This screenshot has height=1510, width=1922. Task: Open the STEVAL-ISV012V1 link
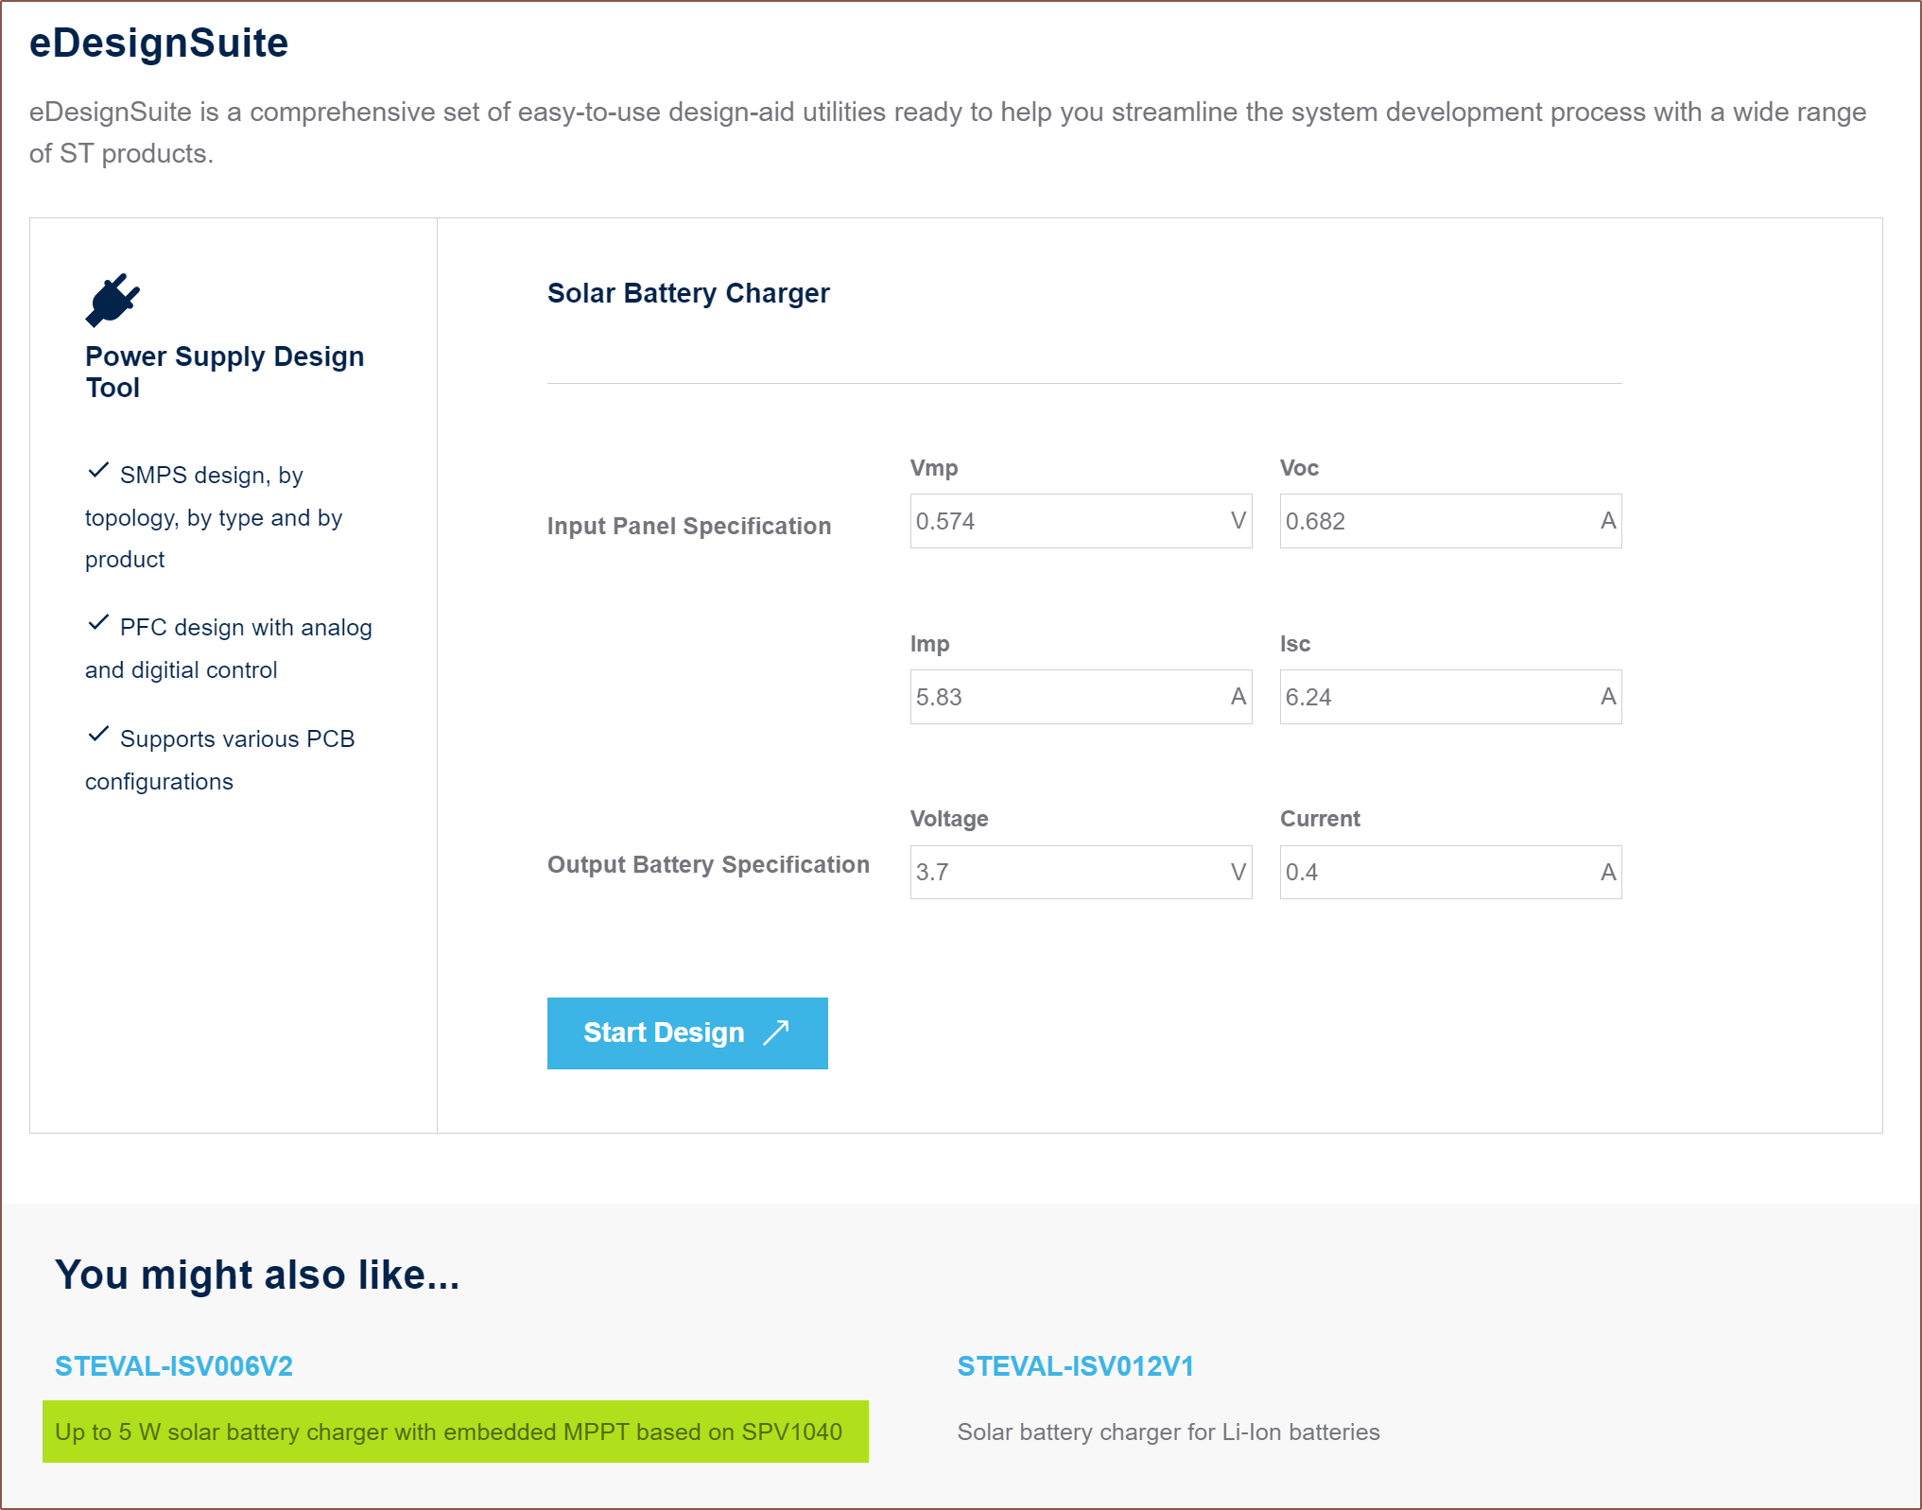tap(1076, 1366)
